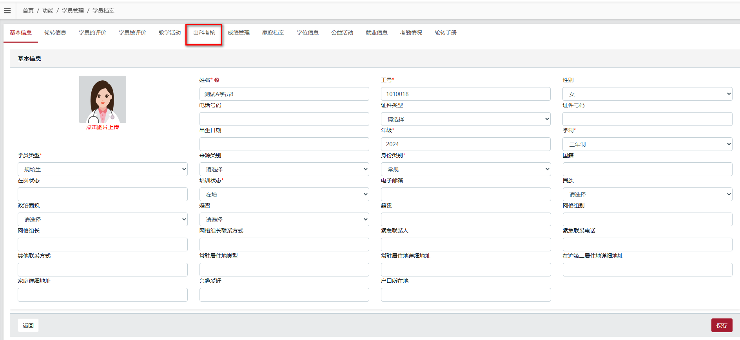
Task: Click the 返回 button
Action: pyautogui.click(x=28, y=325)
